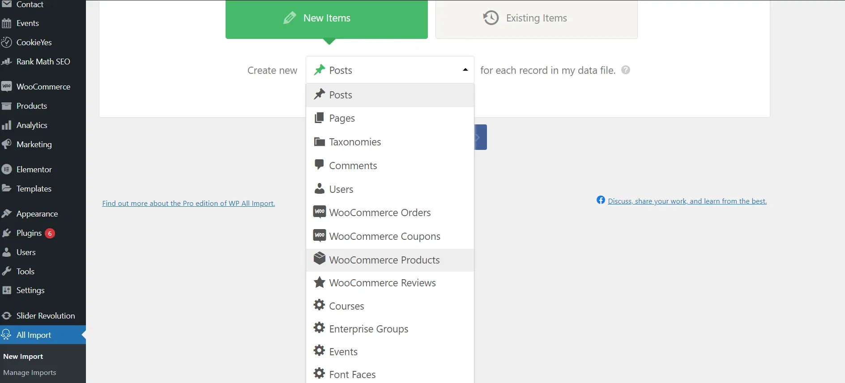Click the Rank Math SEO chart icon

(x=6, y=62)
